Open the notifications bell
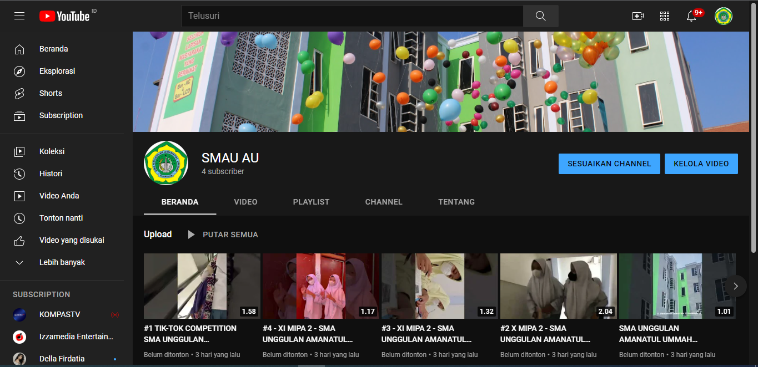The image size is (758, 367). click(x=691, y=16)
